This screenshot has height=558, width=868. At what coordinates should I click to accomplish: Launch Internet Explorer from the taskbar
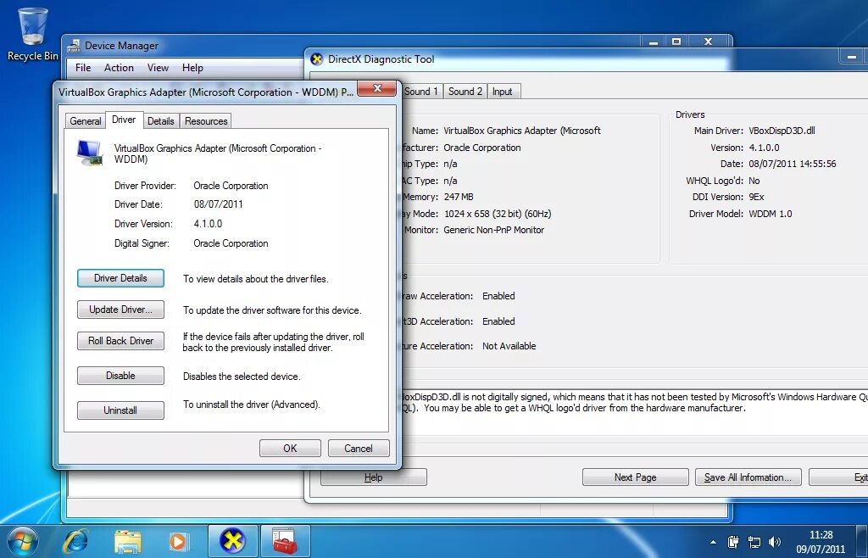pos(76,540)
